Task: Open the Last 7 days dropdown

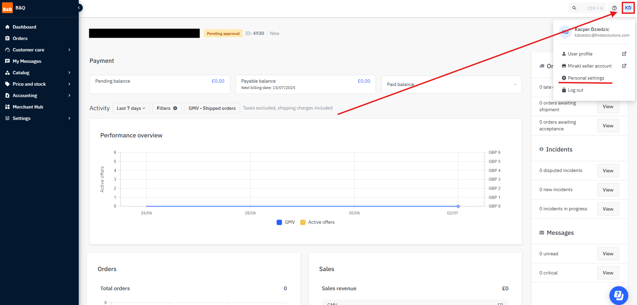Action: [x=131, y=108]
